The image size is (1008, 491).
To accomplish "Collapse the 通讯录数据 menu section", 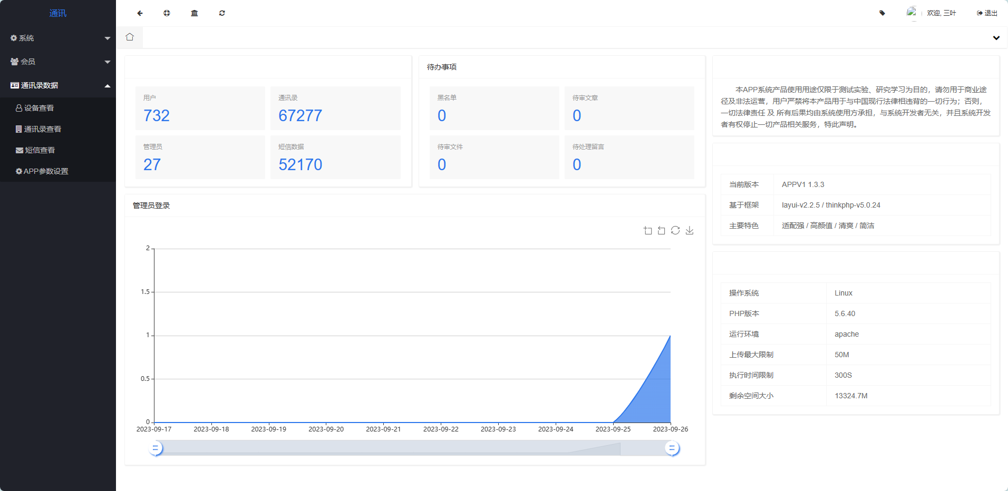I will (x=57, y=85).
